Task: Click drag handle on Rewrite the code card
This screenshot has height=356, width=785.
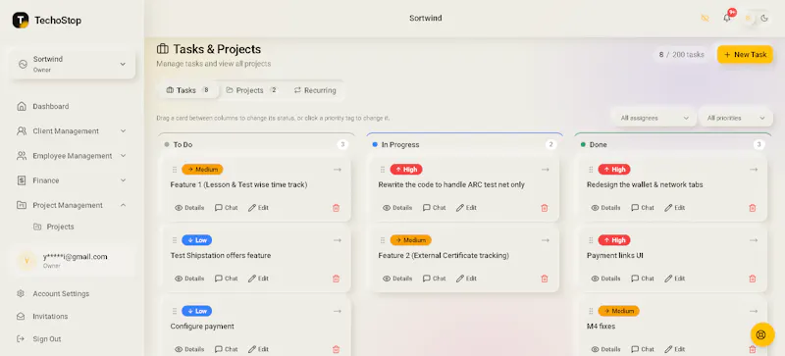Action: point(383,170)
